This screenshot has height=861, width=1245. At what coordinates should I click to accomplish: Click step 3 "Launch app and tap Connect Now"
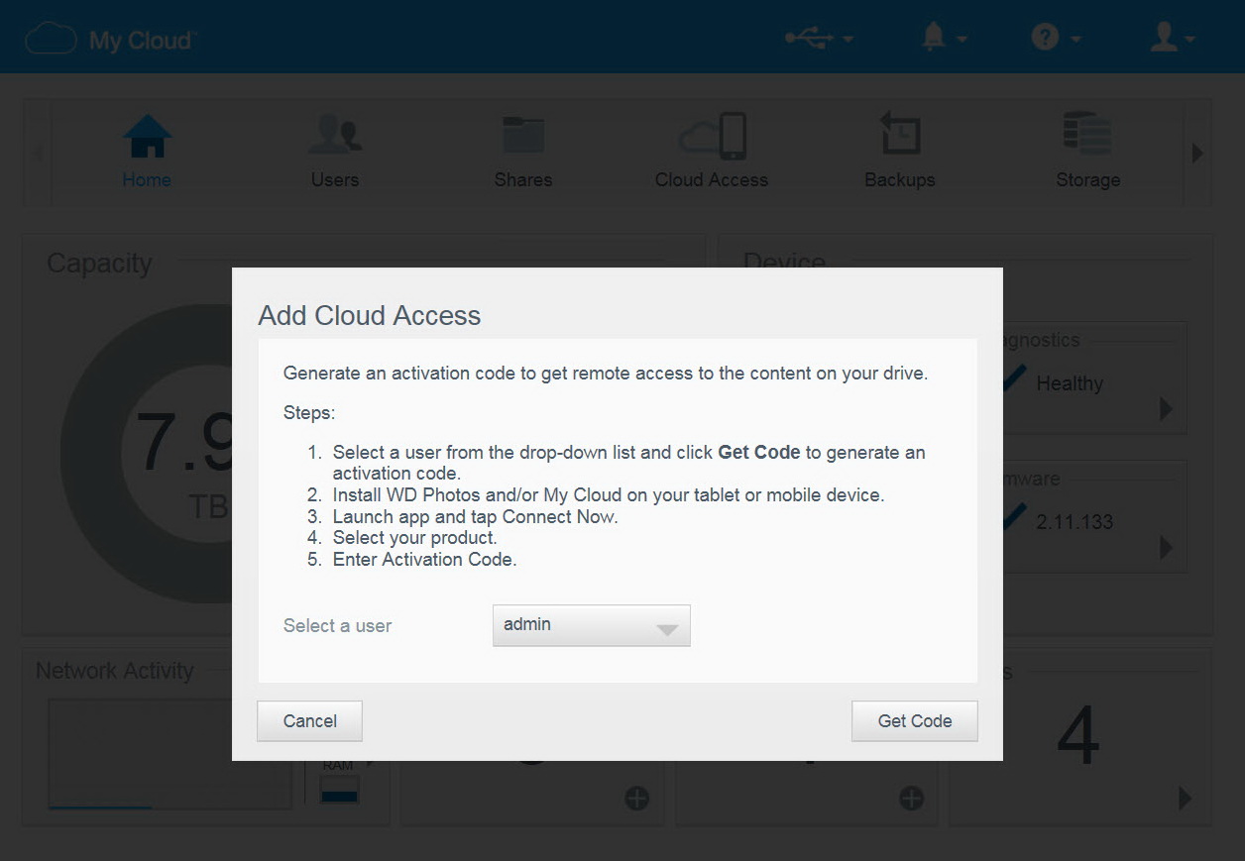coord(475,516)
